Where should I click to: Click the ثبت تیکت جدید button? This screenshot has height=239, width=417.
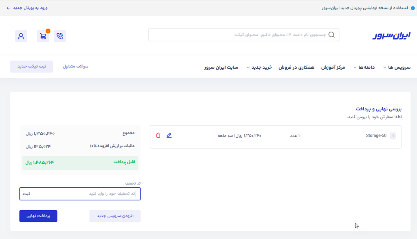click(32, 66)
